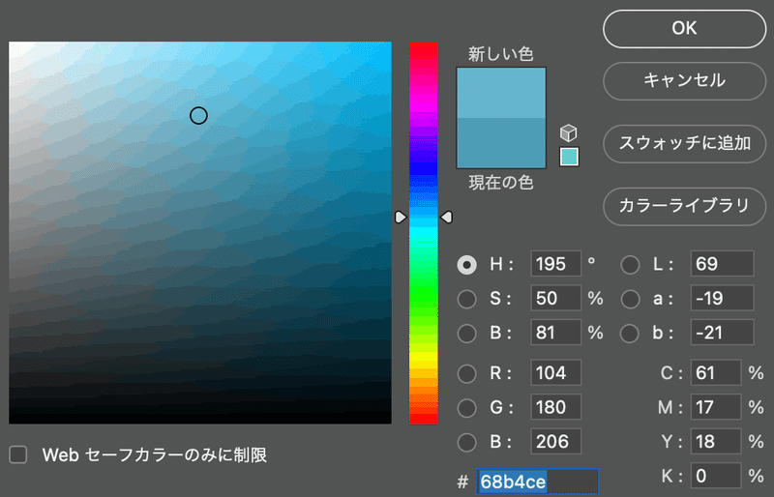
Task: Click the Web セーフカラーのみに制限 label text
Action: pyautogui.click(x=155, y=454)
